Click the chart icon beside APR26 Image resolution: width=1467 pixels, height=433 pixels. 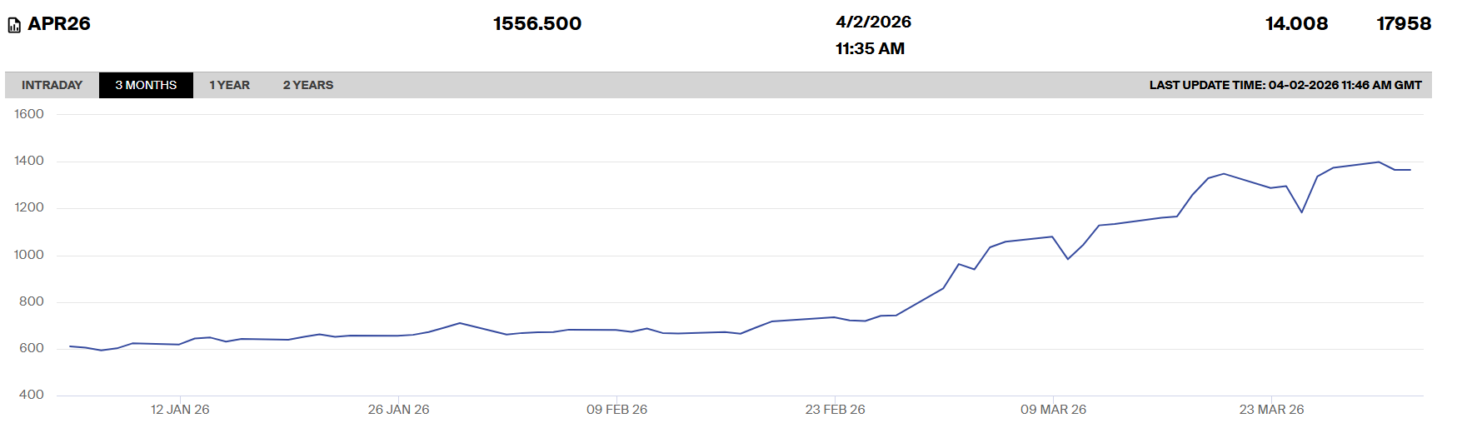point(14,26)
